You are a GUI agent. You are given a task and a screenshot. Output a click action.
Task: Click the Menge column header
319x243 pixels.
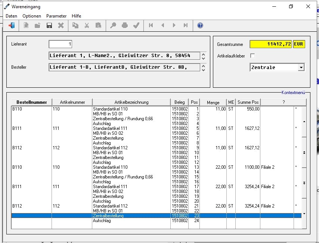213,102
